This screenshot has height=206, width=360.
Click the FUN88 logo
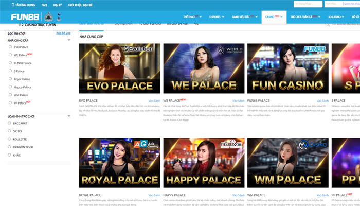pyautogui.click(x=25, y=17)
